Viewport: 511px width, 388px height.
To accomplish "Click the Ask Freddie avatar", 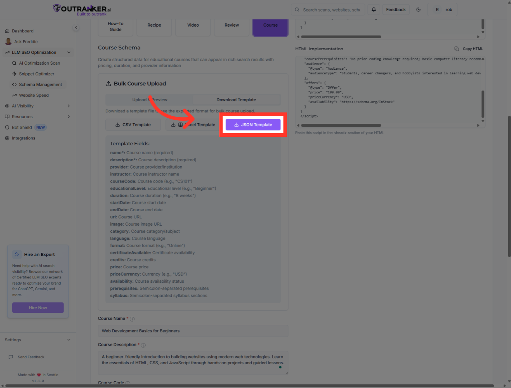I will [x=8, y=41].
